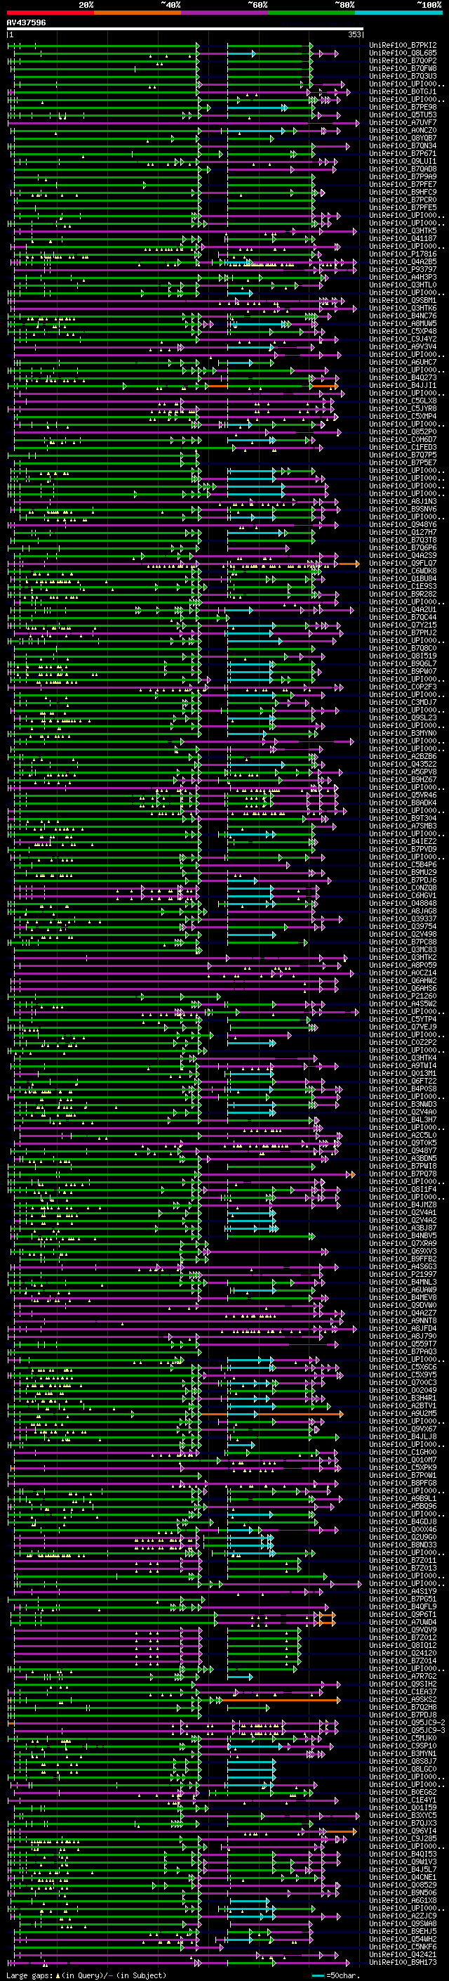
Task: Select hit UniRef100_C5GLX8
Action: click(x=403, y=401)
